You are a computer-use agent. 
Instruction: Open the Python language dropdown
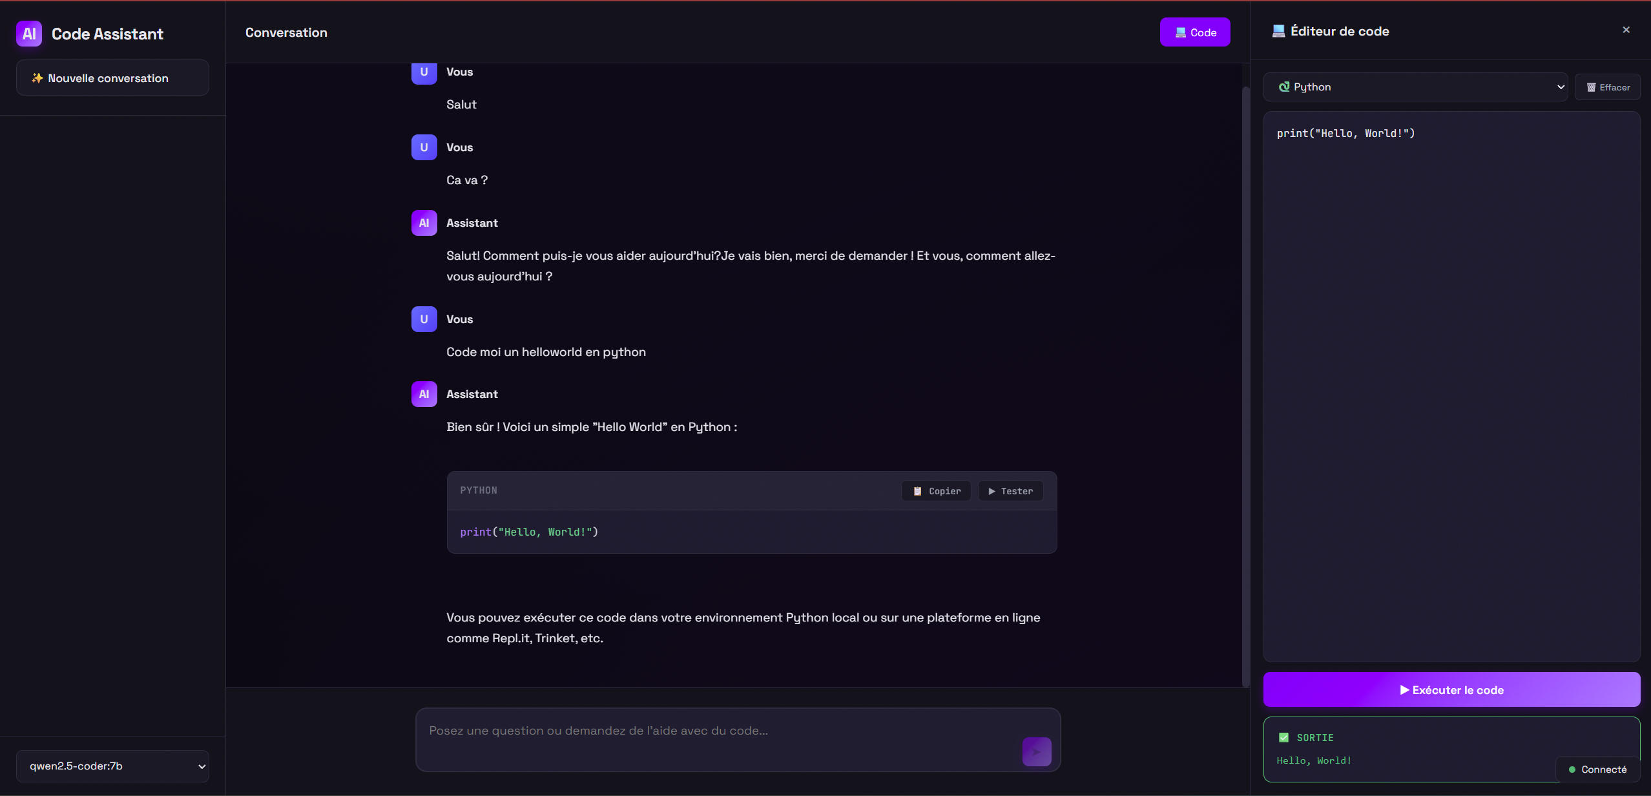click(1415, 87)
